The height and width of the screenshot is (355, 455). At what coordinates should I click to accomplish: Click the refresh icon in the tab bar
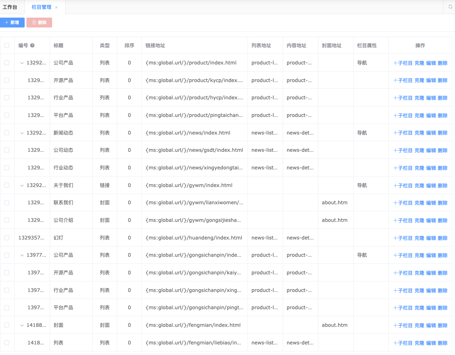coord(450,7)
